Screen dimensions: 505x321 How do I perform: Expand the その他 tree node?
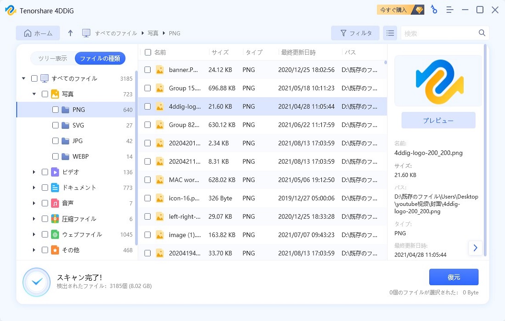(x=34, y=250)
